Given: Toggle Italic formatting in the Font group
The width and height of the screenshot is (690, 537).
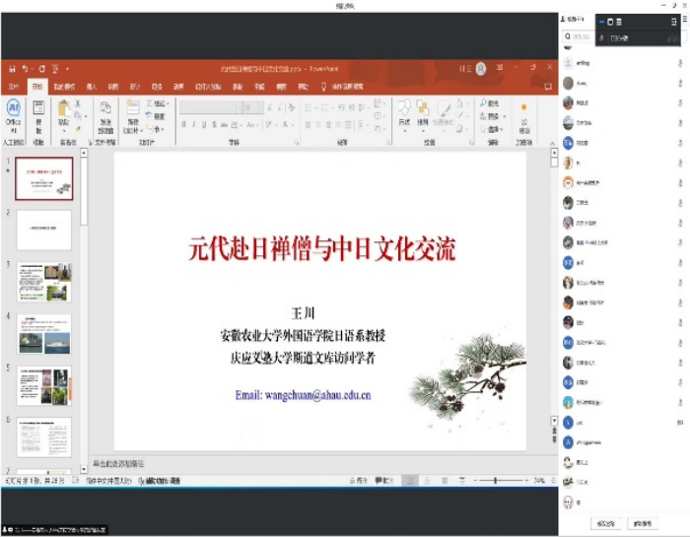Looking at the screenshot, I should point(195,125).
